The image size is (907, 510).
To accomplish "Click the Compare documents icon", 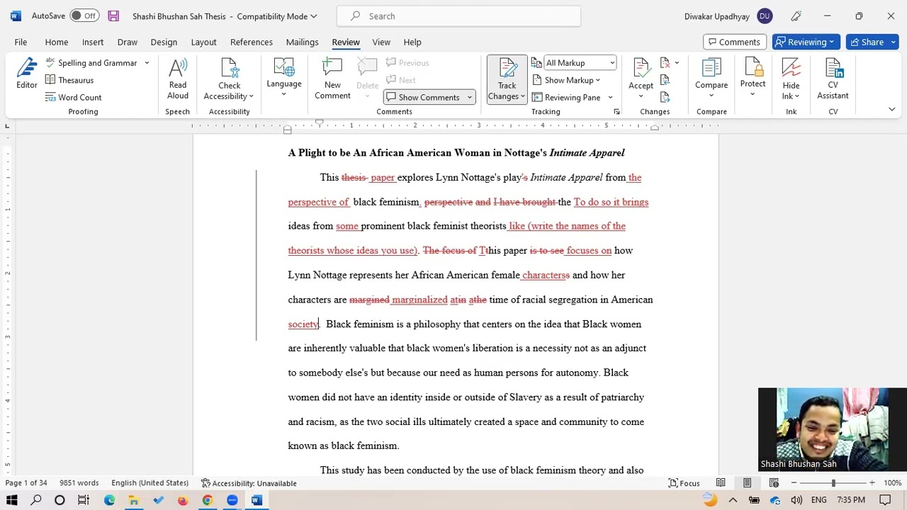I will (711, 69).
